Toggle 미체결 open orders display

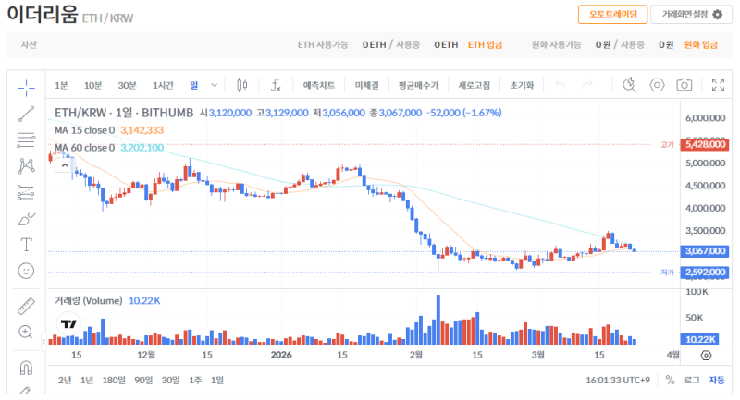click(366, 85)
